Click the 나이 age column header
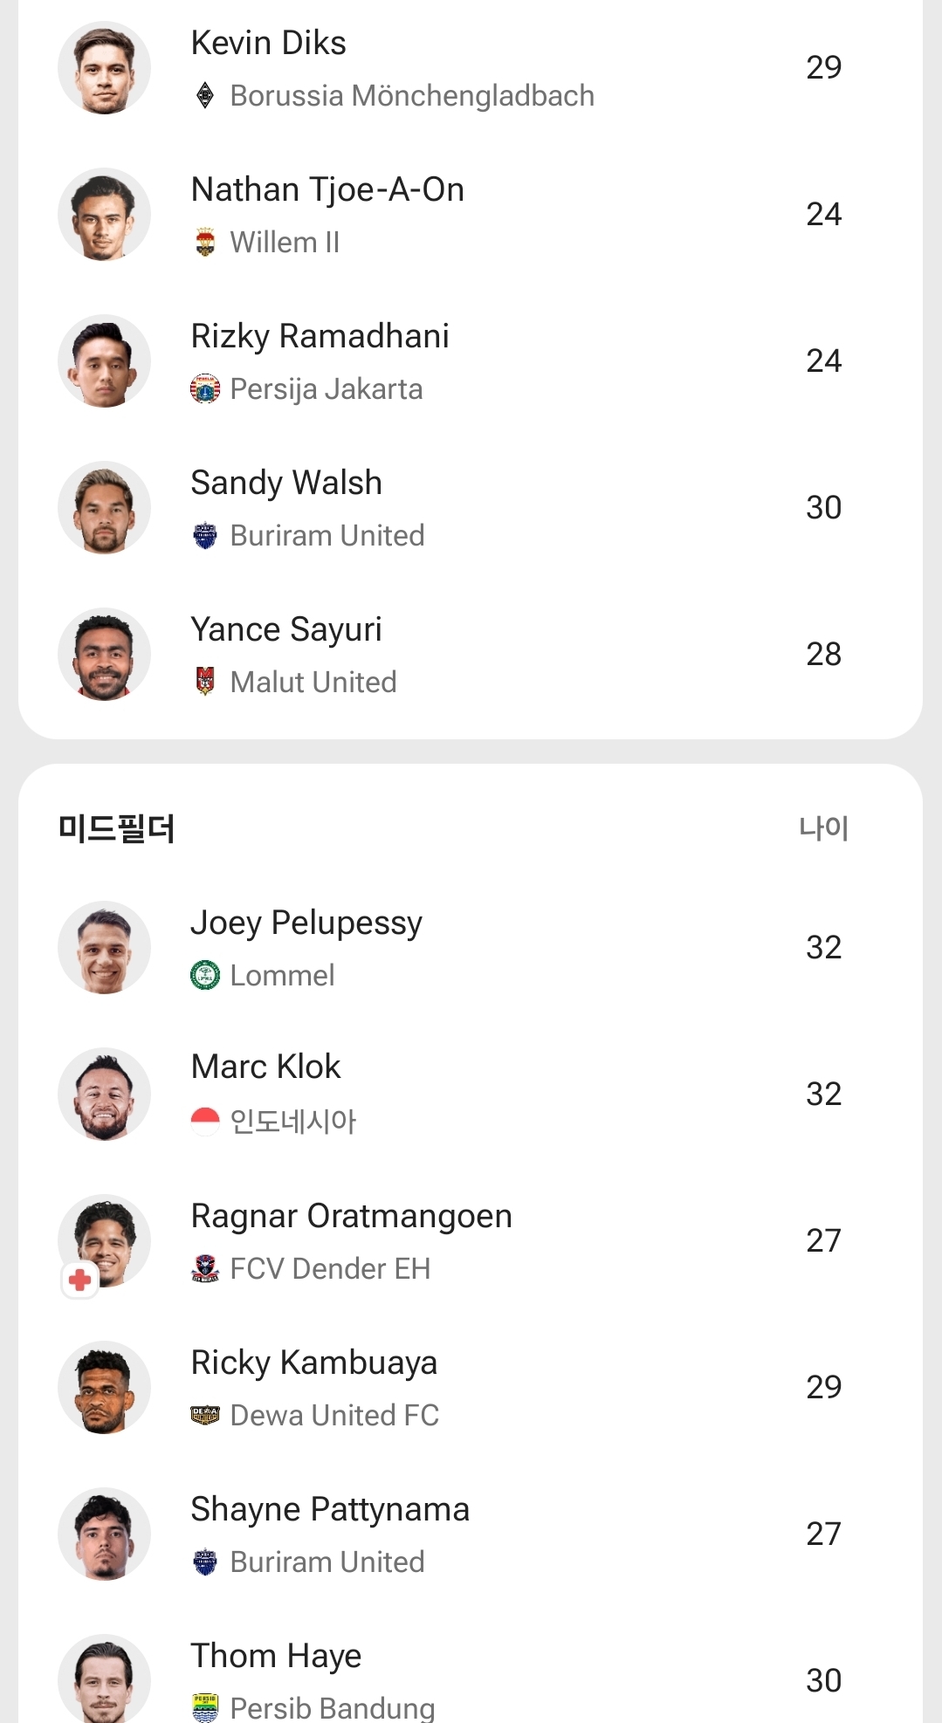 [823, 827]
